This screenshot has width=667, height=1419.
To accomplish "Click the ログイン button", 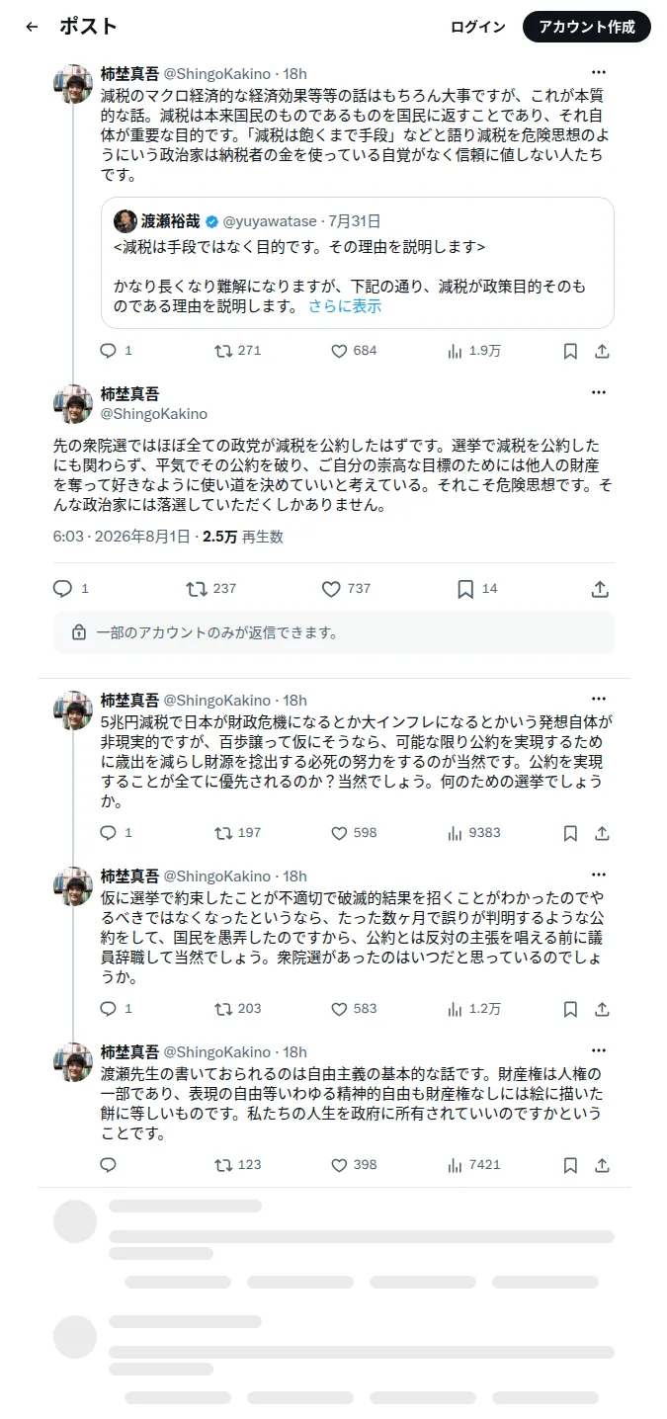I will coord(478,27).
